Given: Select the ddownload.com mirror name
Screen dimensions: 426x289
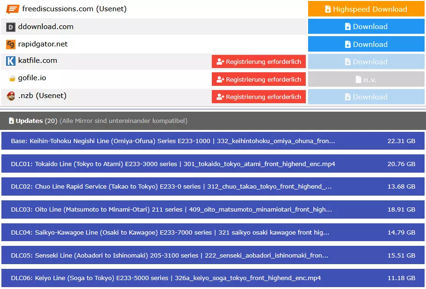Looking at the screenshot, I should (46, 27).
